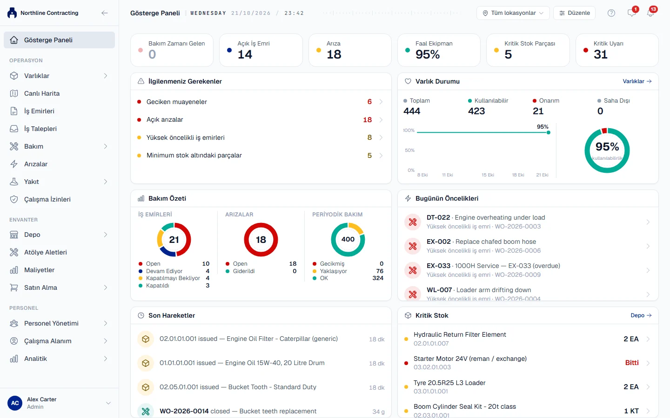Click the Arızalar lightning icon
Image resolution: width=670 pixels, height=418 pixels.
coord(14,164)
